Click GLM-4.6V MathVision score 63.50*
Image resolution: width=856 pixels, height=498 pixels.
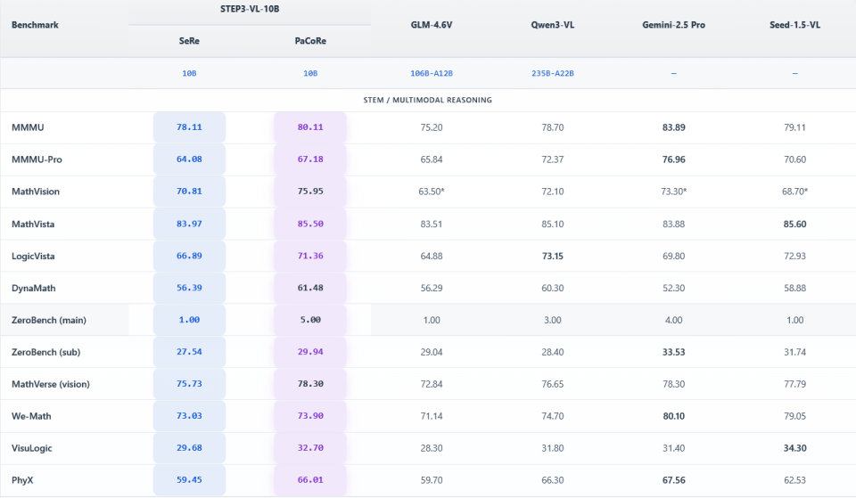[432, 192]
